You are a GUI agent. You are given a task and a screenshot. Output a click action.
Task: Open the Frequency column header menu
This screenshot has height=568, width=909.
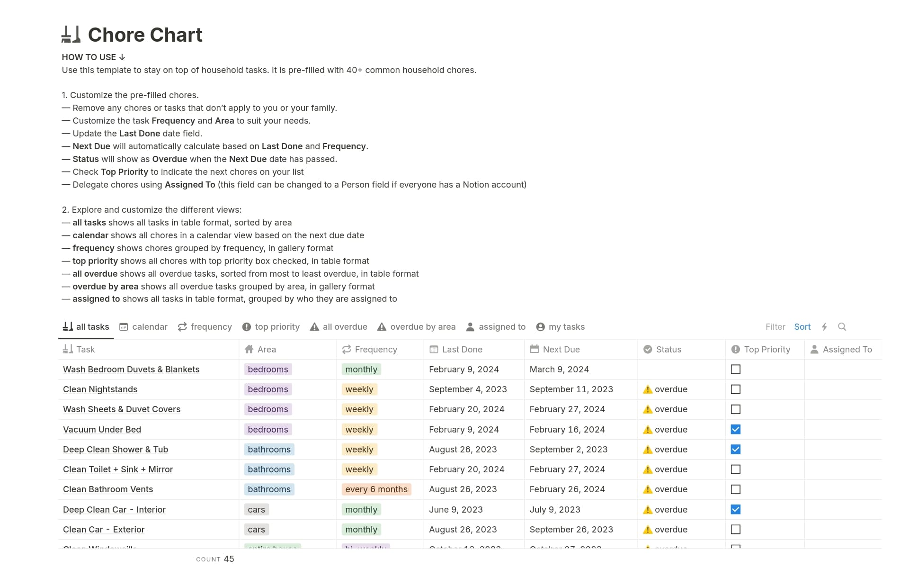coord(375,349)
